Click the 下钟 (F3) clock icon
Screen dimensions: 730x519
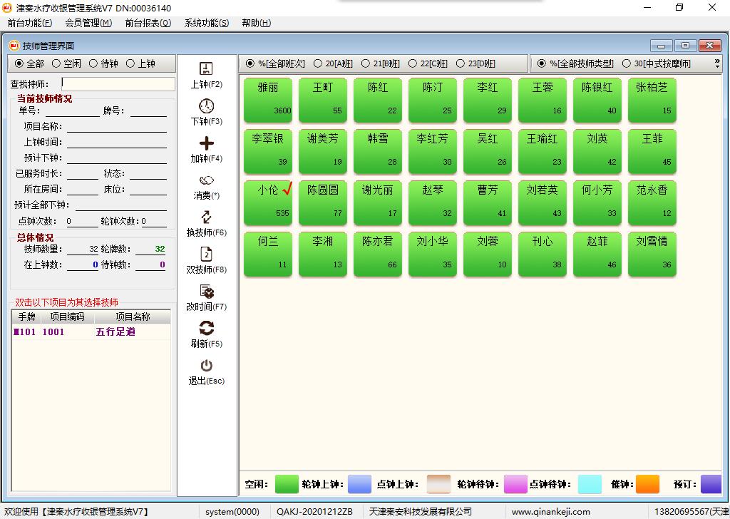pos(206,106)
